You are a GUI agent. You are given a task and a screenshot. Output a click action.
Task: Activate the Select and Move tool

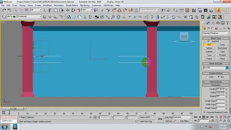[x=67, y=10]
